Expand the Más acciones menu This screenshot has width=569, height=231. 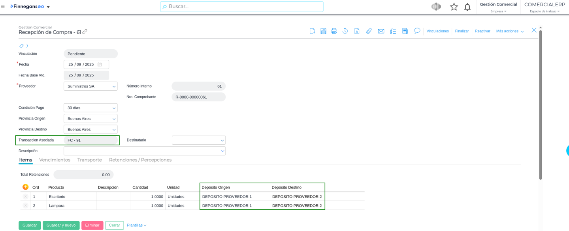tap(510, 31)
